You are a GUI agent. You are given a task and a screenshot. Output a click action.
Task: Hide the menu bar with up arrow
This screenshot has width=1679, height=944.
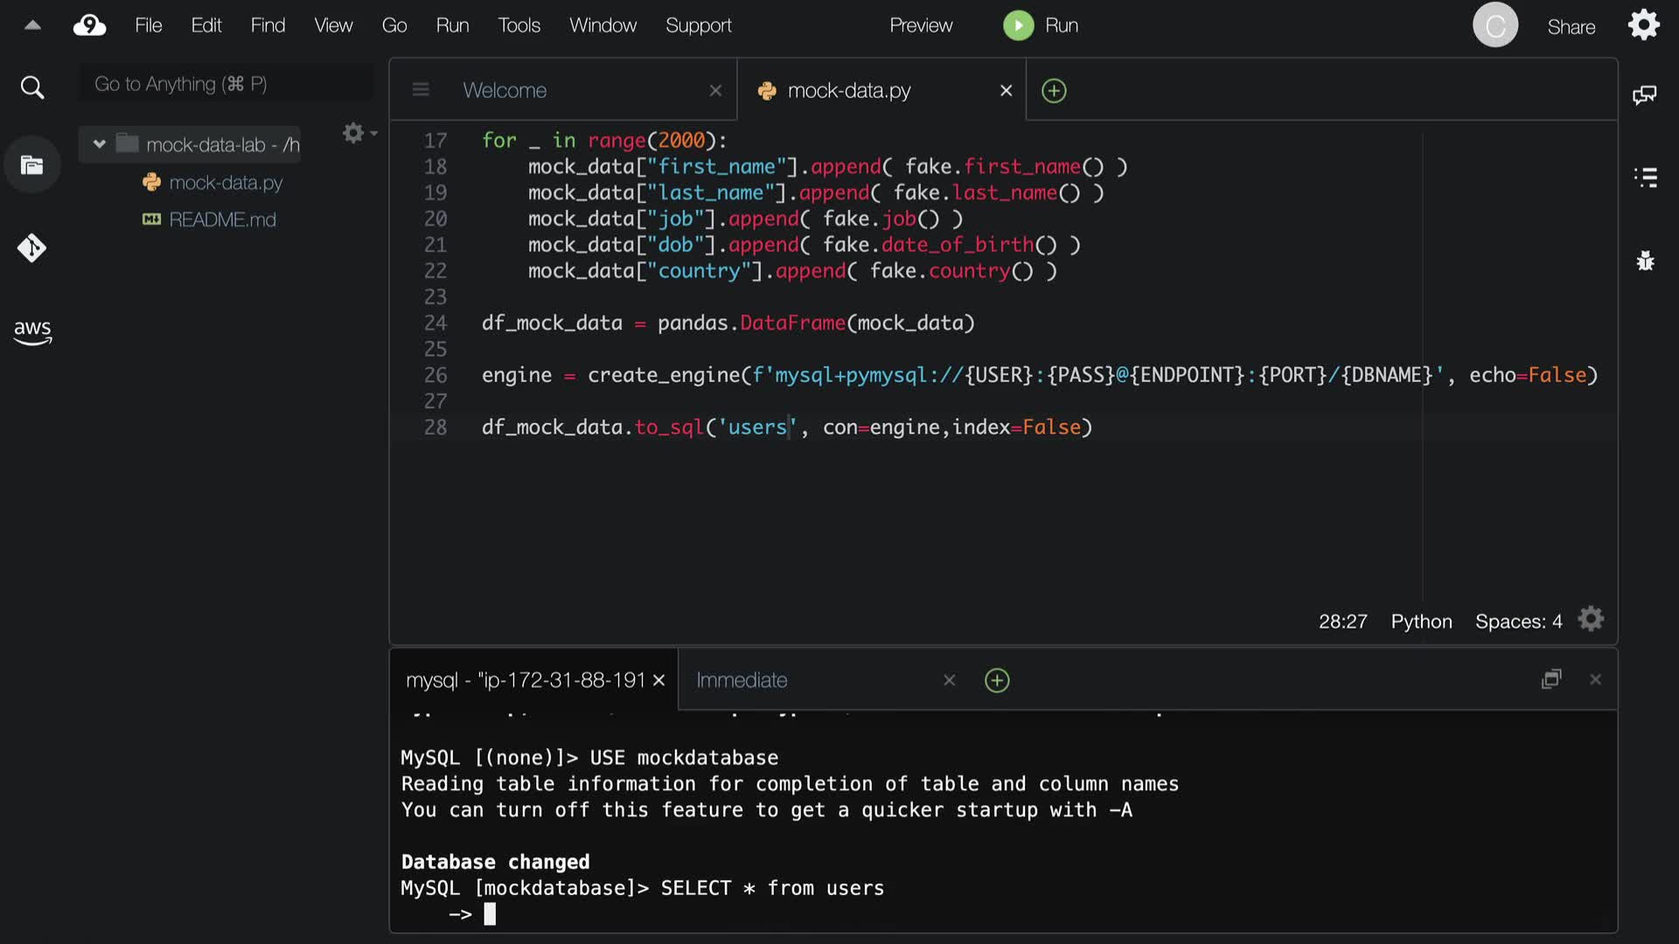32,25
